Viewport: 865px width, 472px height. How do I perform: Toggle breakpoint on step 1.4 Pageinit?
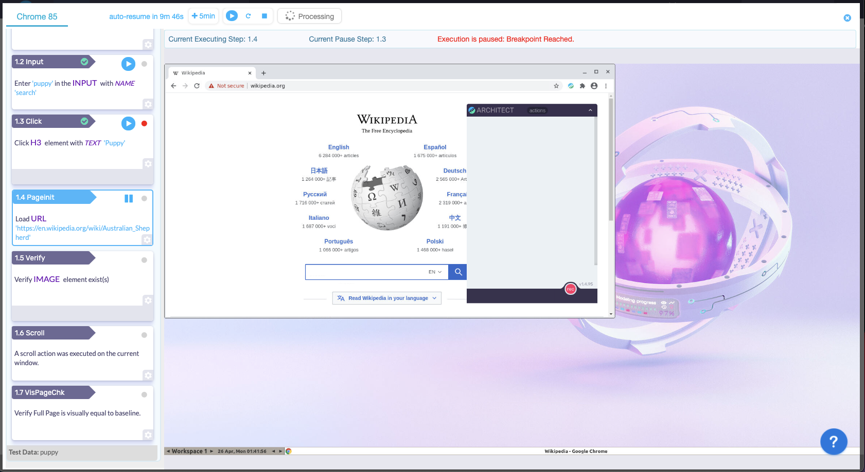pyautogui.click(x=144, y=198)
